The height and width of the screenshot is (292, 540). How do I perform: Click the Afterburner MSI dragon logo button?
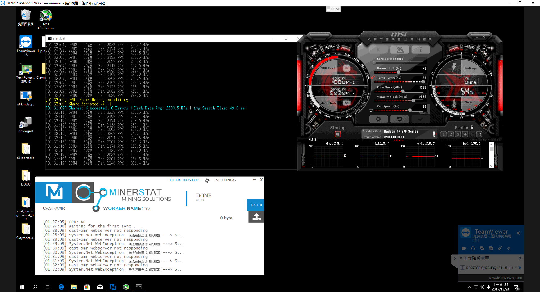(x=400, y=50)
